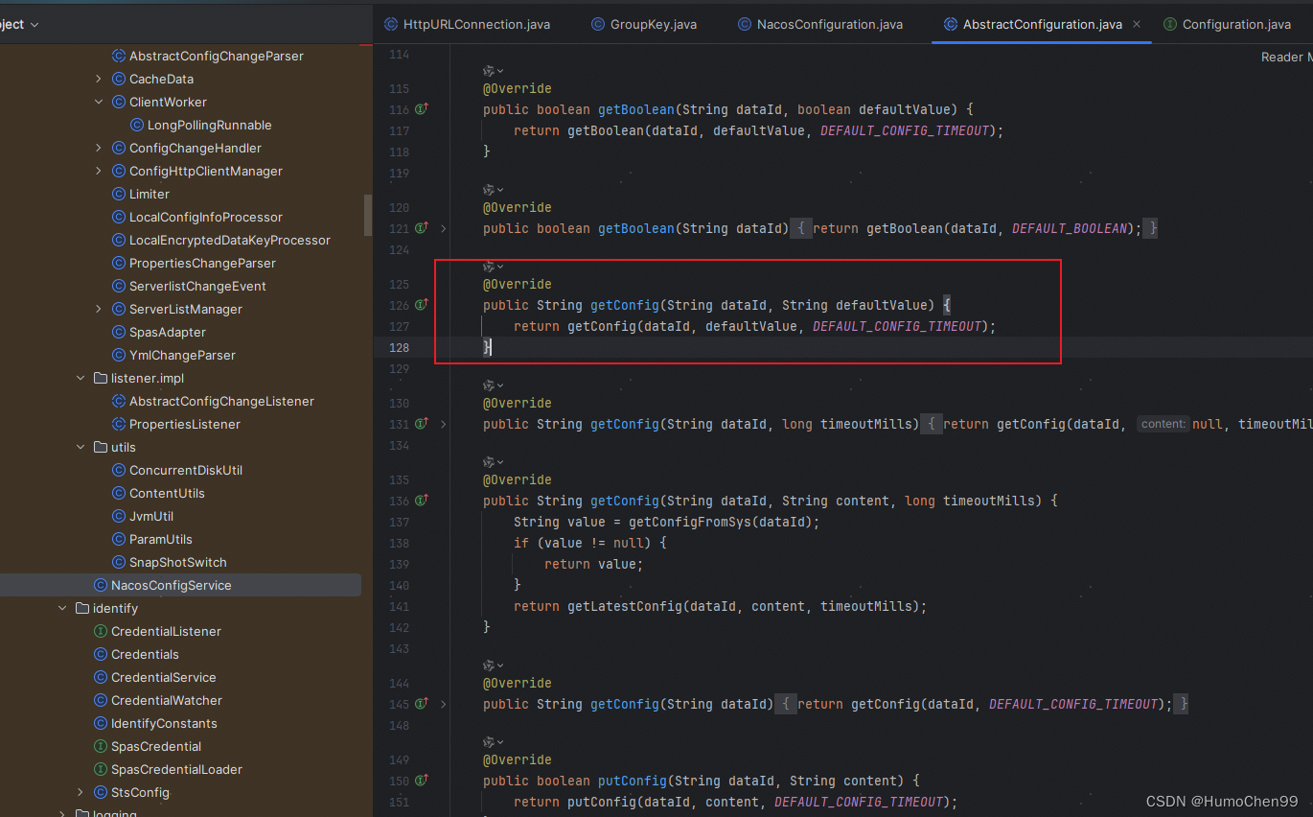Select PropertiesListener in the tree

[185, 425]
